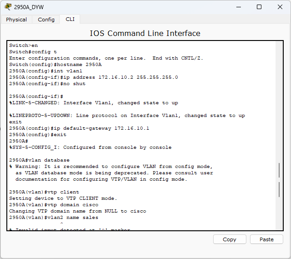The image size is (291, 259).
Task: Click the 'vlan database' command line
Action: tap(39, 160)
